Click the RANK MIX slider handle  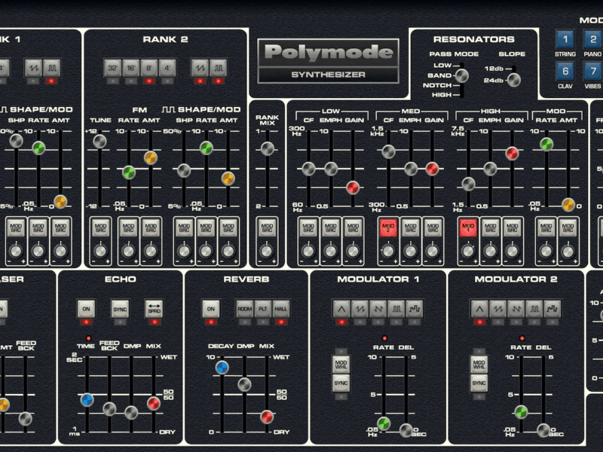tap(268, 148)
